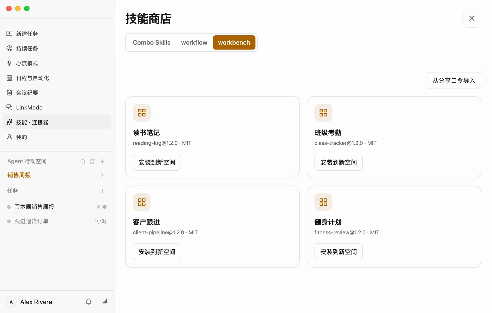Click the 健身计划 card title
This screenshot has height=313, width=492.
click(328, 222)
